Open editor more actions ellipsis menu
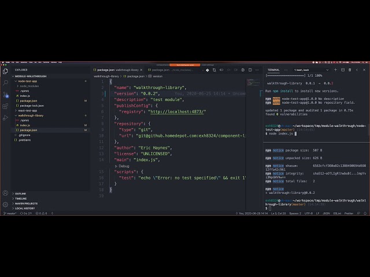The width and height of the screenshot is (370, 277). coord(257,70)
